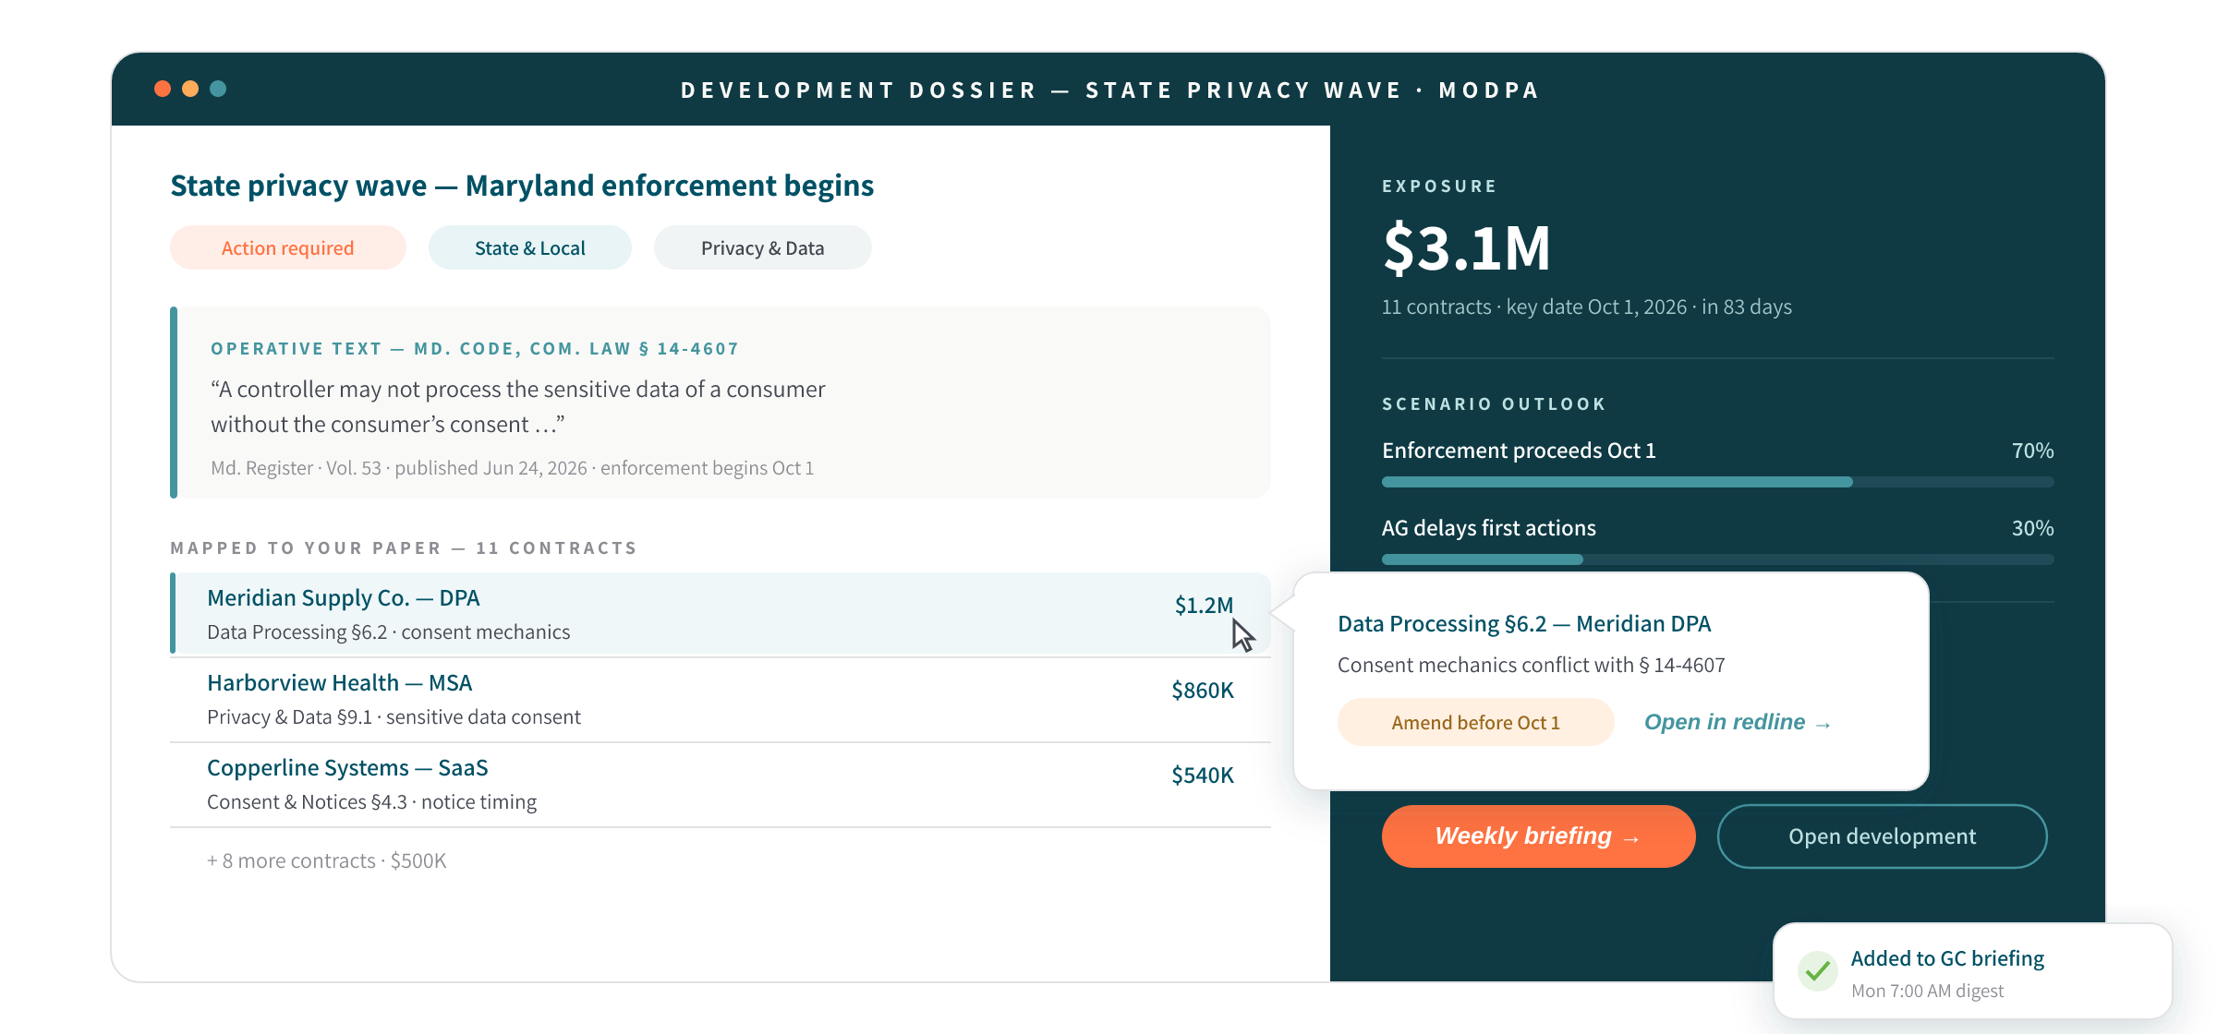Click the Development Dossier window title

tap(1110, 90)
